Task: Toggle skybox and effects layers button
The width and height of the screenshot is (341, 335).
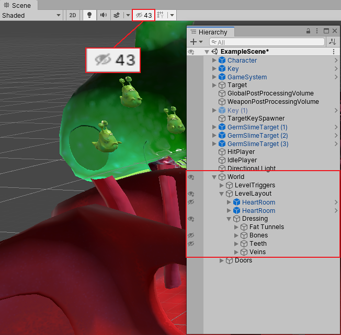Action: point(117,15)
